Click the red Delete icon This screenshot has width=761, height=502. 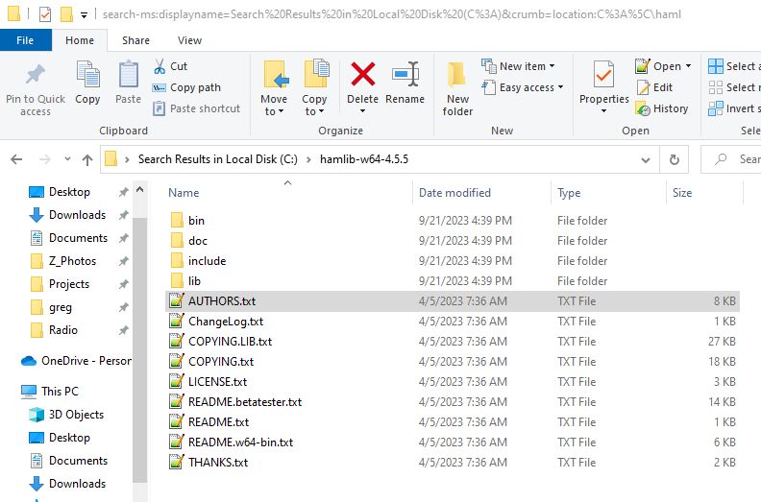click(x=362, y=74)
